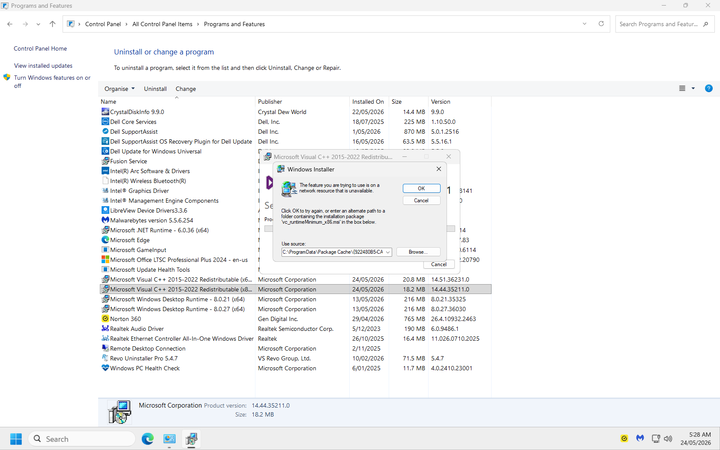Refresh the Programs and Features list

click(x=601, y=24)
